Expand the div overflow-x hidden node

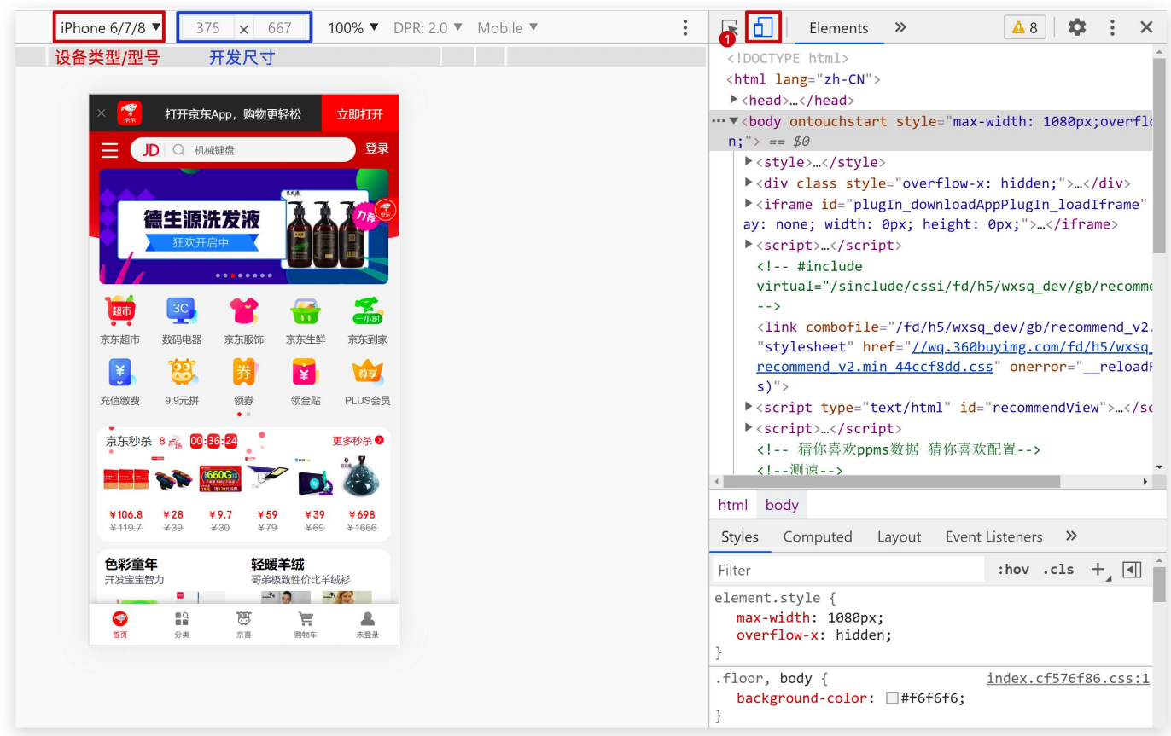749,183
